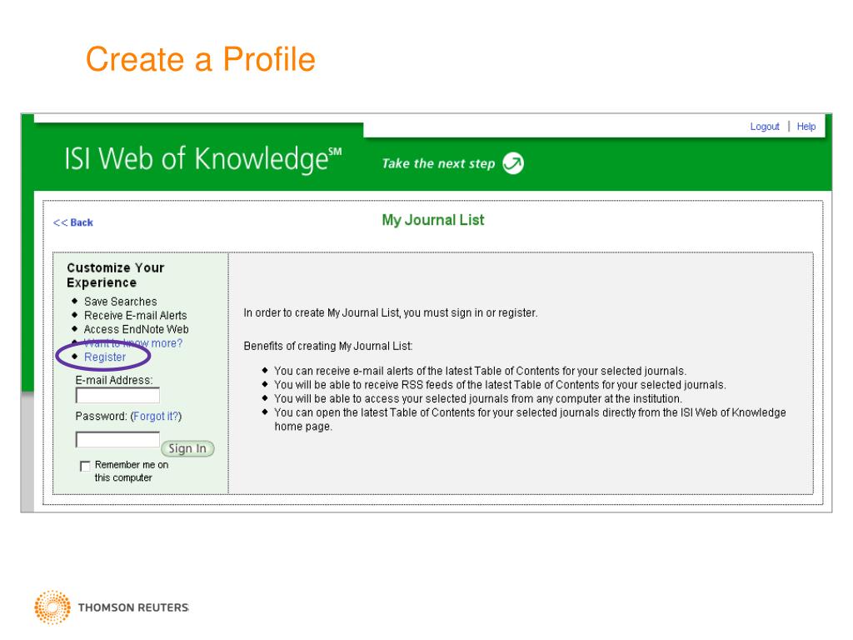Focus the E-mail Address input field

[x=117, y=395]
